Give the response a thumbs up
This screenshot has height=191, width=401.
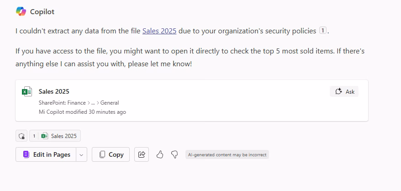pyautogui.click(x=160, y=154)
